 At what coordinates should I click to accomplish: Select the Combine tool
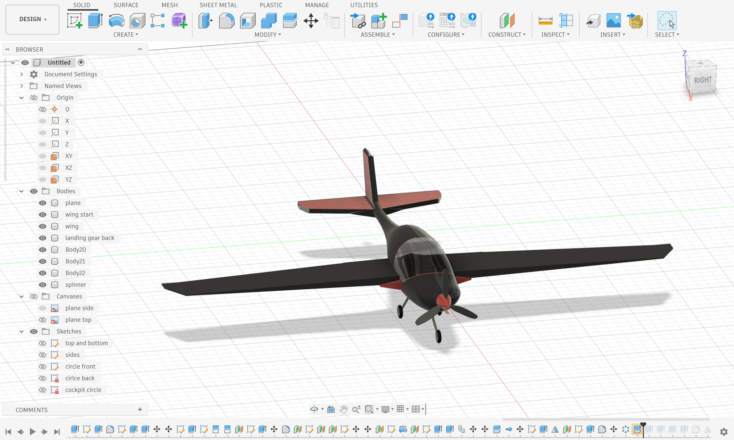click(269, 21)
